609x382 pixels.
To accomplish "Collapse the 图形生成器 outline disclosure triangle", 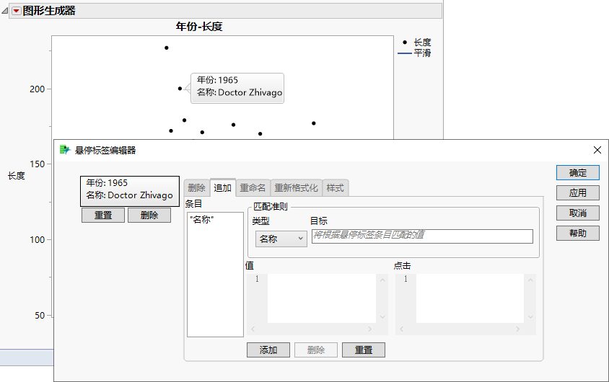I will point(5,11).
